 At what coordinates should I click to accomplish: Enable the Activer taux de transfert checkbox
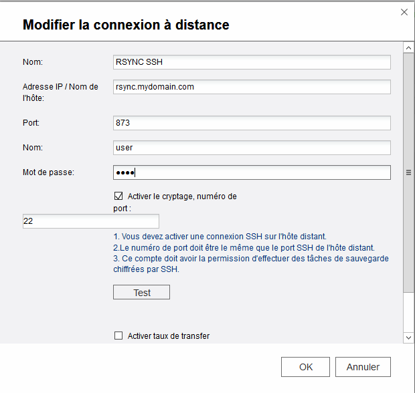tap(118, 336)
